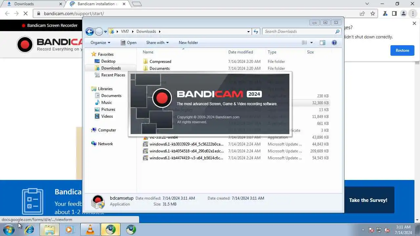Open the Pictures library
Screen dimensions: 420x236
[x=108, y=109]
